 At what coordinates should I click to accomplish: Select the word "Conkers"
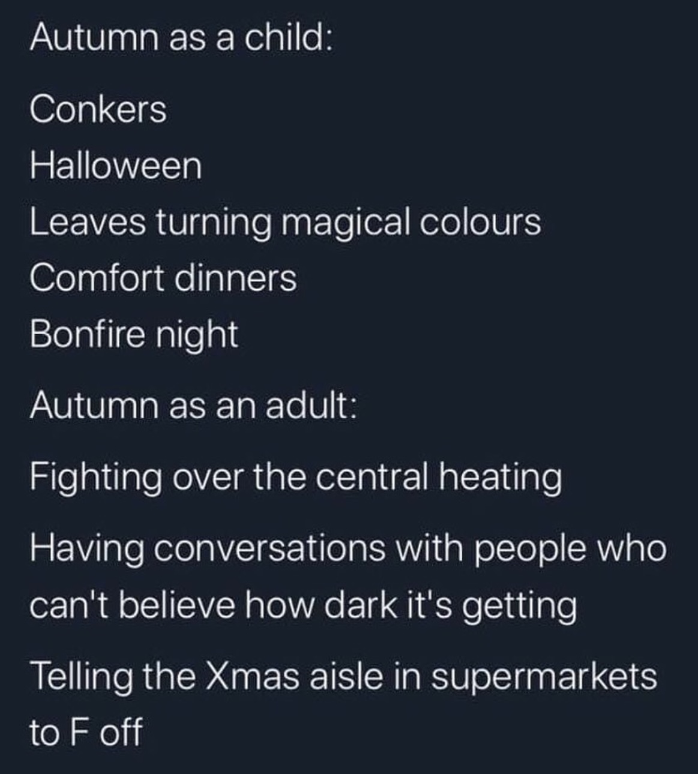pyautogui.click(x=98, y=110)
